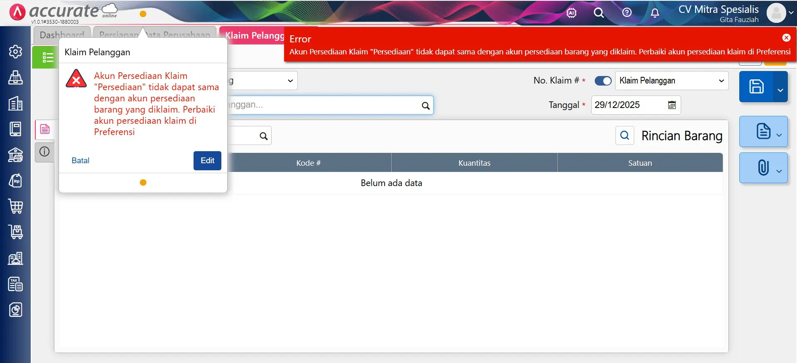Toggle the No. Klaim auto-number switch

click(x=603, y=81)
